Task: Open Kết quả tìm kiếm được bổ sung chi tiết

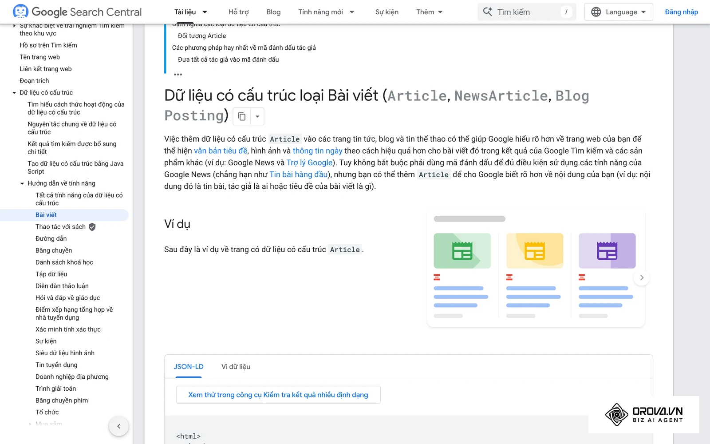Action: point(72,148)
